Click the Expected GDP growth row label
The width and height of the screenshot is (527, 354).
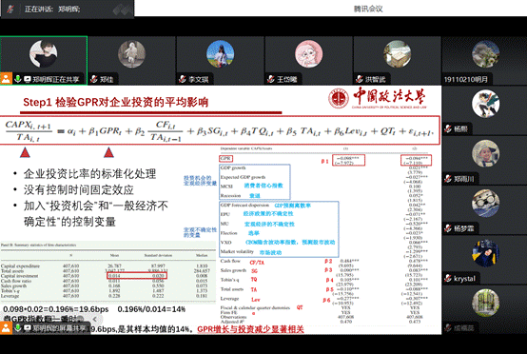pyautogui.click(x=243, y=177)
